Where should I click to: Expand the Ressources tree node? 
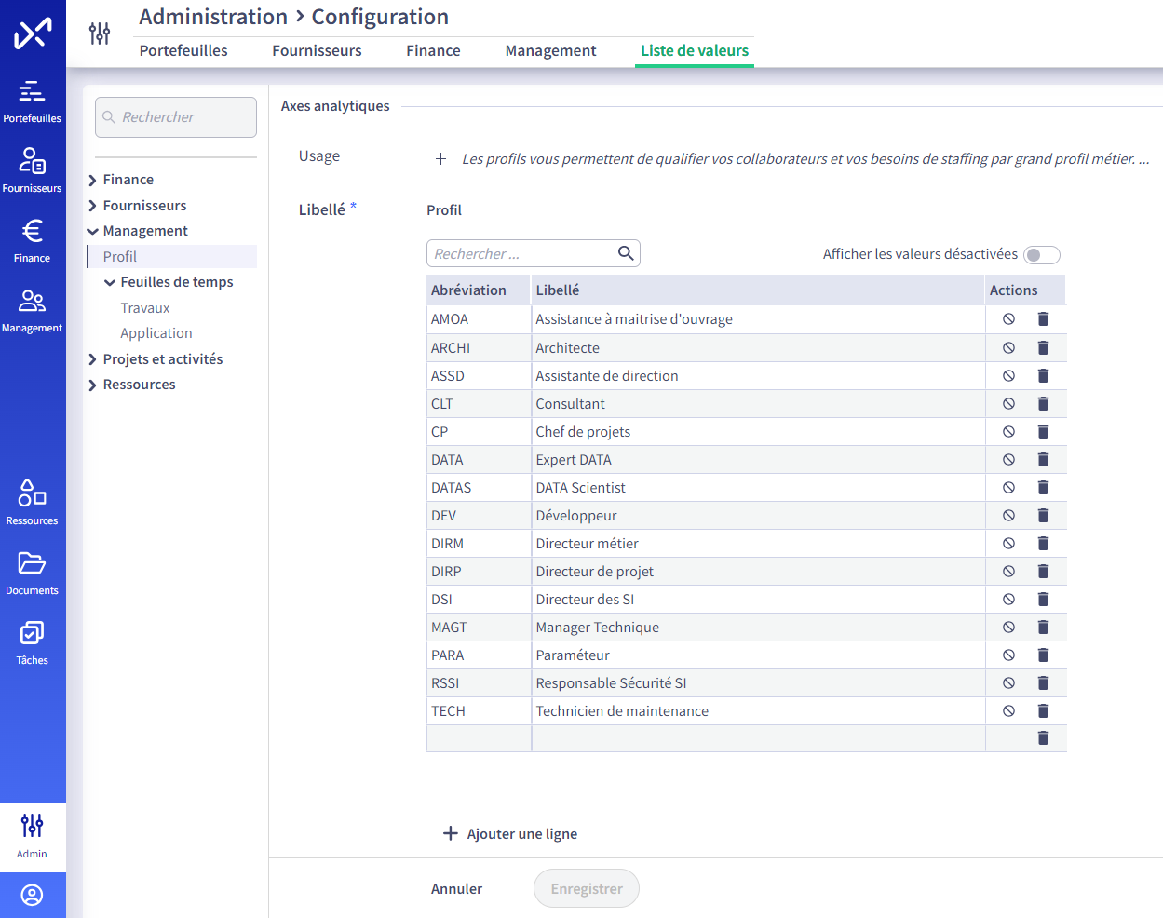pos(92,385)
